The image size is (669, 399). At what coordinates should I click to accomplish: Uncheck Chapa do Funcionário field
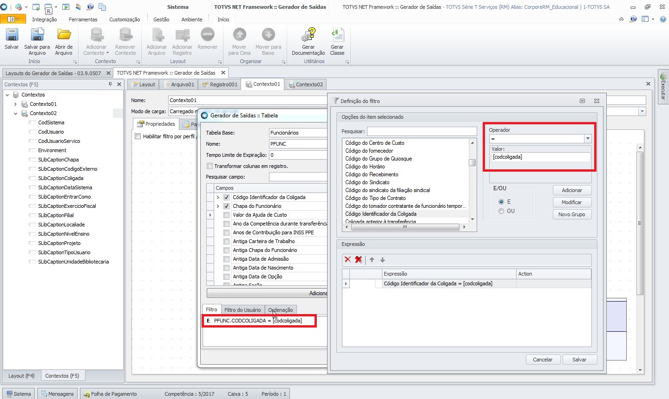point(227,206)
